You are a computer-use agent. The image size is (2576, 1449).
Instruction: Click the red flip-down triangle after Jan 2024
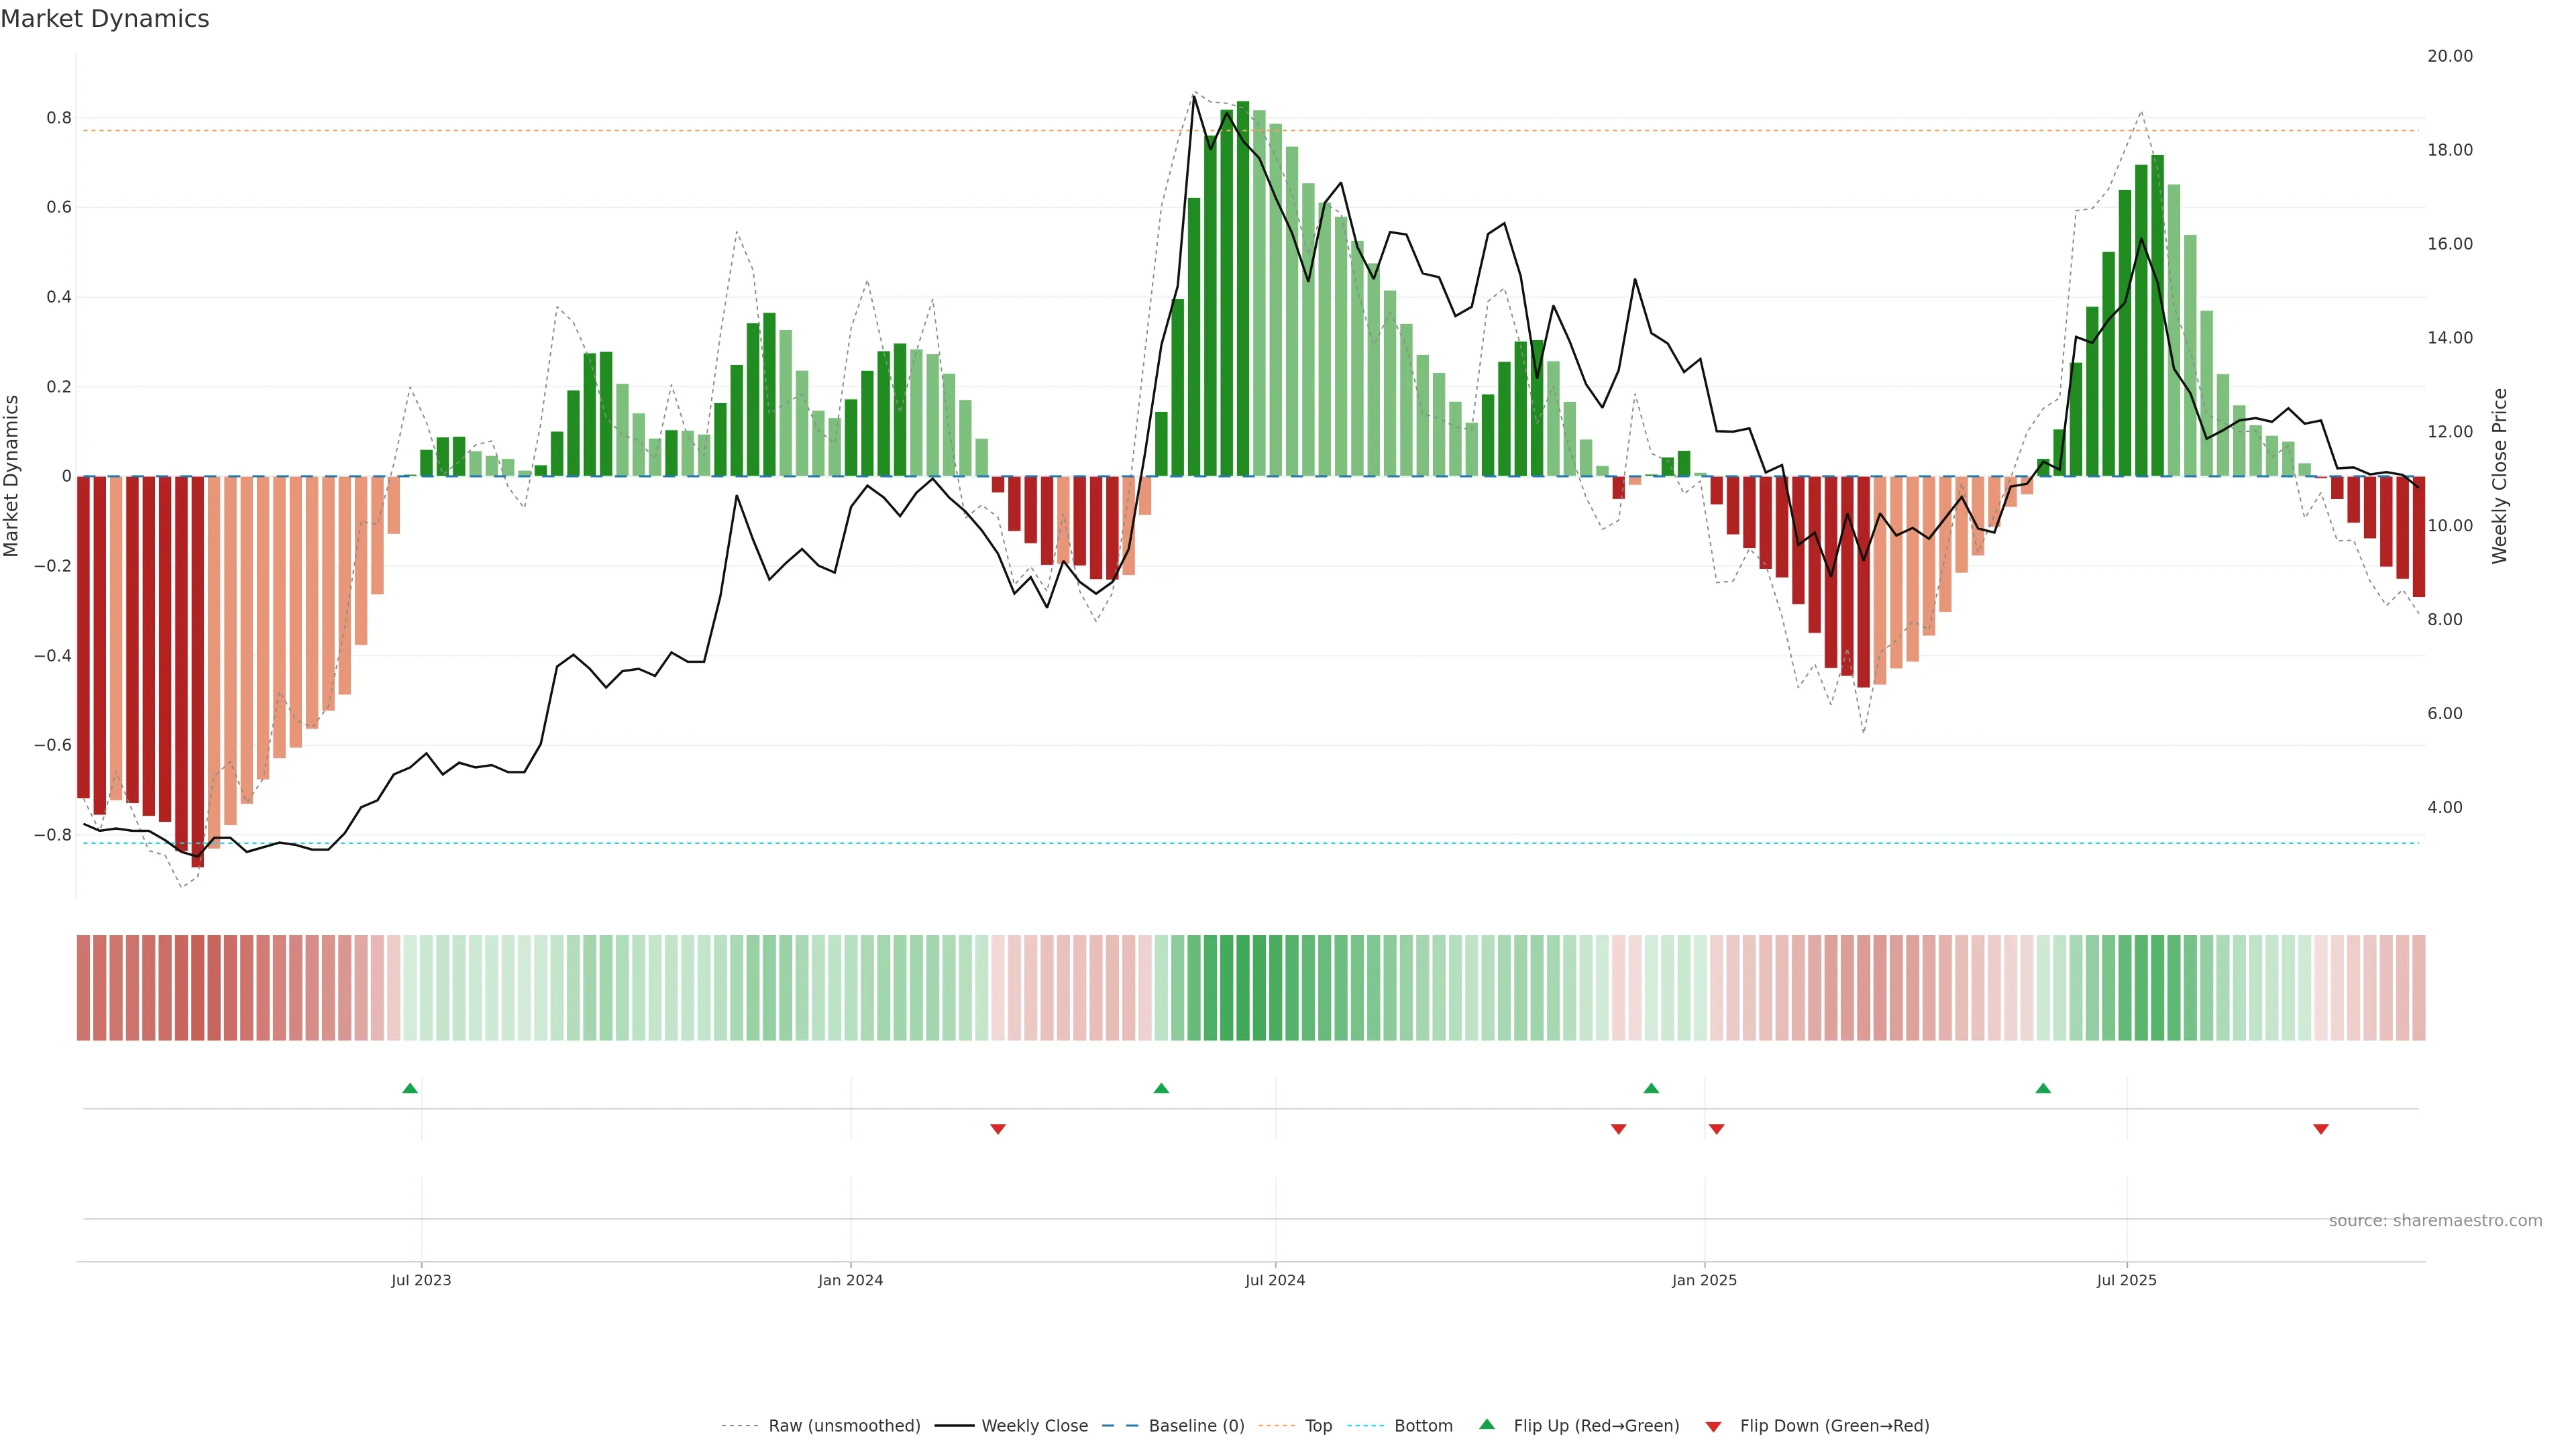point(998,1129)
